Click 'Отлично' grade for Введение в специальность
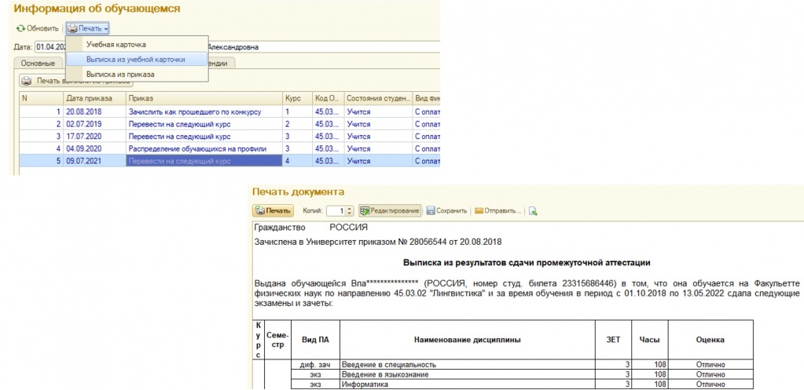Screen dimensions: 804x390 pos(710,365)
